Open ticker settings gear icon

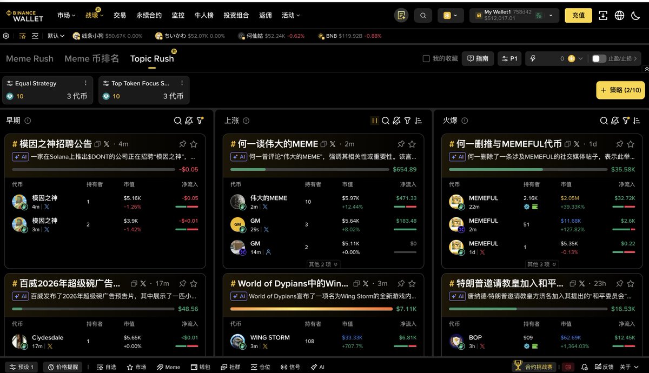coord(6,36)
